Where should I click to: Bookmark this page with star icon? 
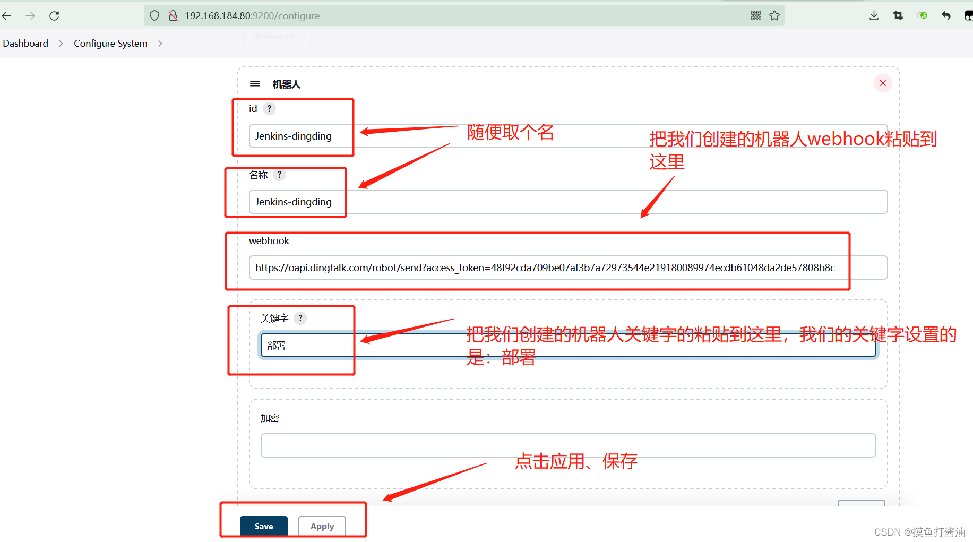774,15
